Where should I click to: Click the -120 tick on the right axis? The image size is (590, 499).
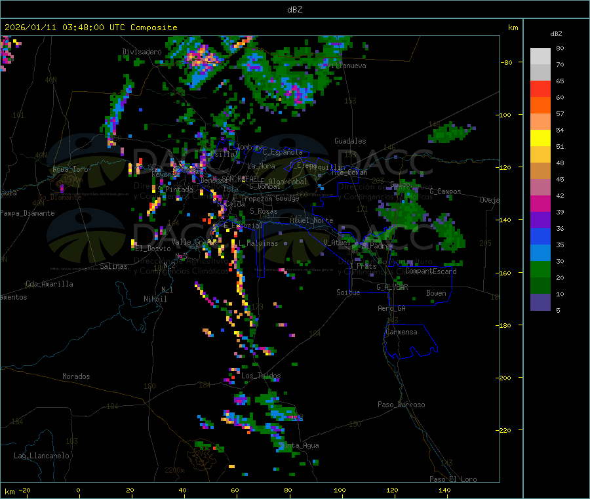[505, 167]
